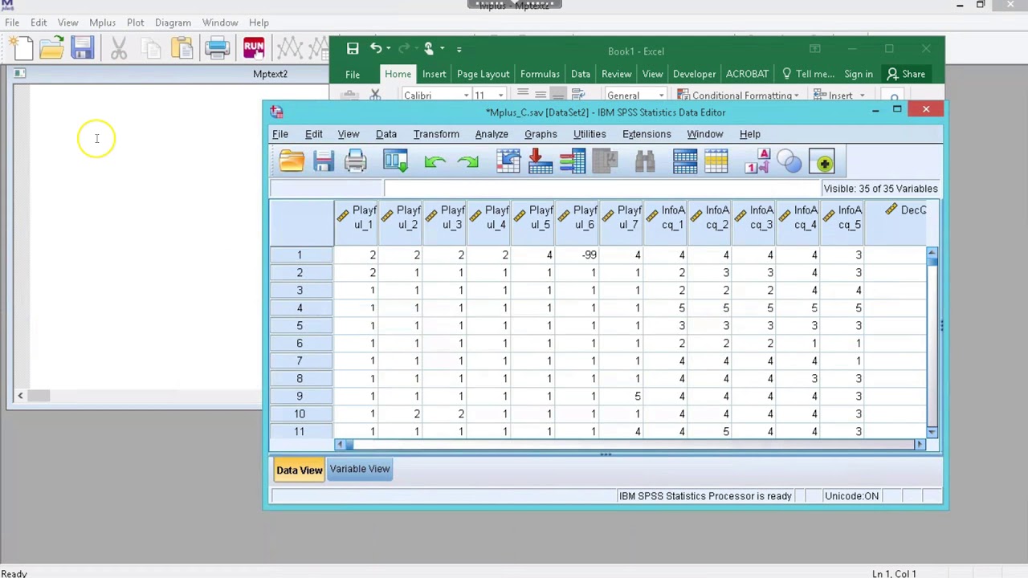
Task: Click Excel Tell me search box
Action: [x=808, y=74]
